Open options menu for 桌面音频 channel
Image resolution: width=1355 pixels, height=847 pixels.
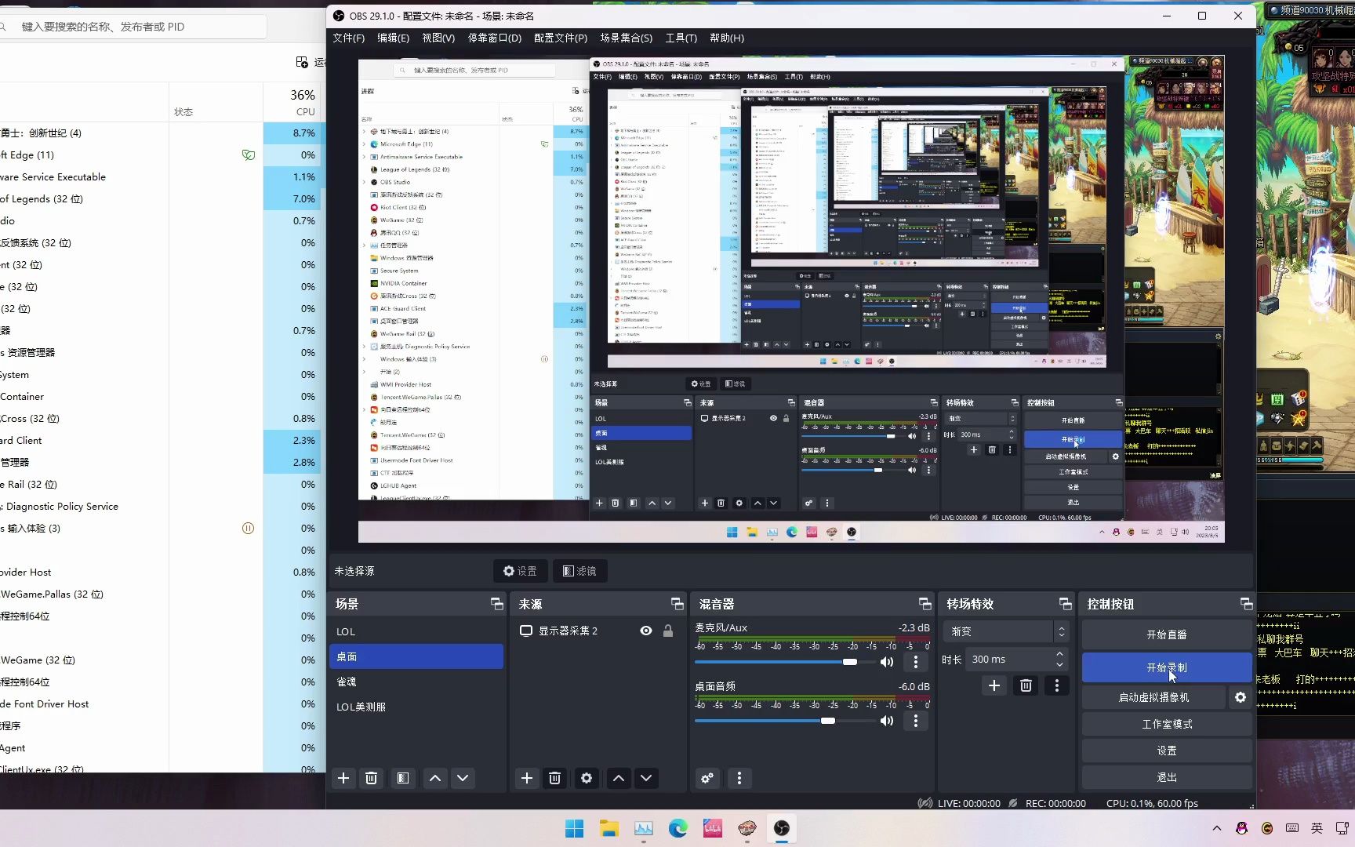click(916, 721)
